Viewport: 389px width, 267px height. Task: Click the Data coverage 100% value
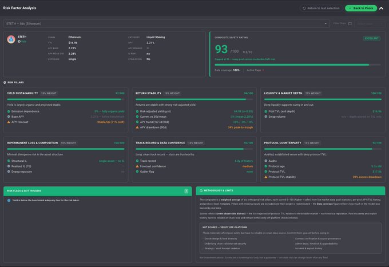pos(236,70)
